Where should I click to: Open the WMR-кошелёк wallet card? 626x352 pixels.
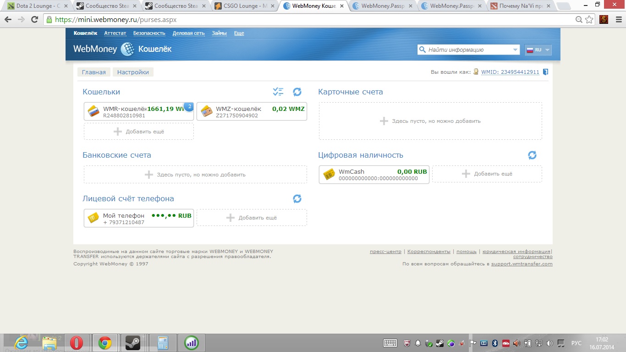click(139, 111)
